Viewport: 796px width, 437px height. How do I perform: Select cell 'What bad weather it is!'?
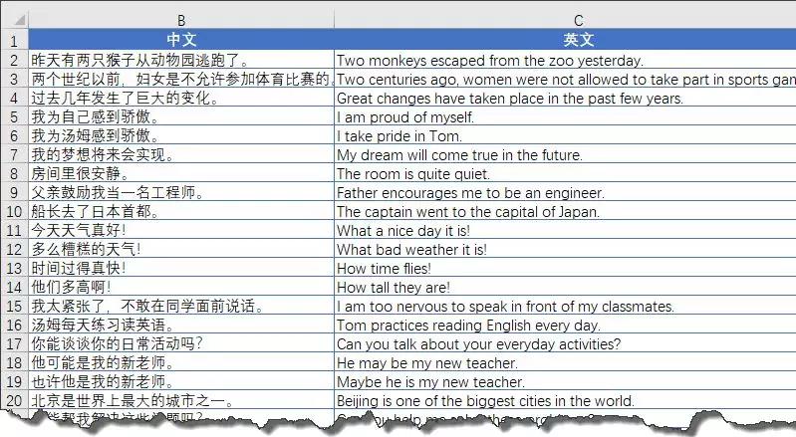565,249
